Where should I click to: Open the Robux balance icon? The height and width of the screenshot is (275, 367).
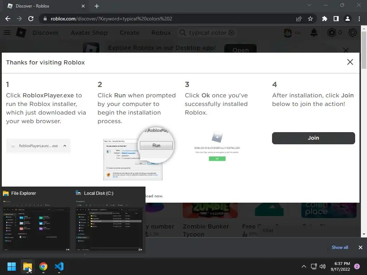[332, 33]
